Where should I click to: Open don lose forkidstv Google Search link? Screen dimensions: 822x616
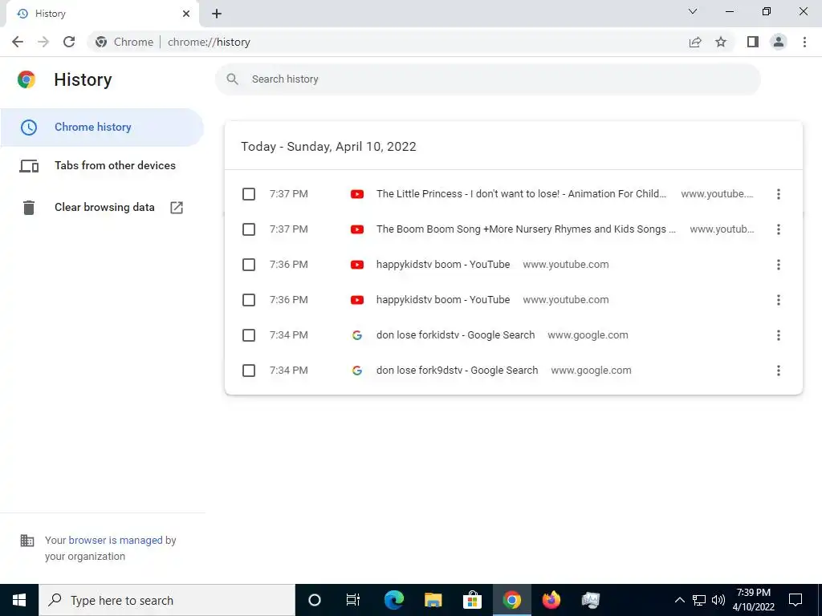[x=456, y=335]
